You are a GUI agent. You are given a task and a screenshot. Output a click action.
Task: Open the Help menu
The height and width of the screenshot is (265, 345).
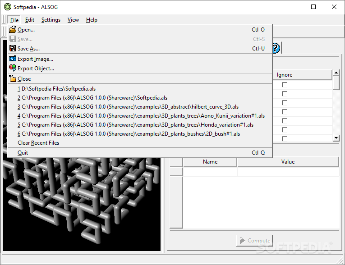(x=92, y=20)
